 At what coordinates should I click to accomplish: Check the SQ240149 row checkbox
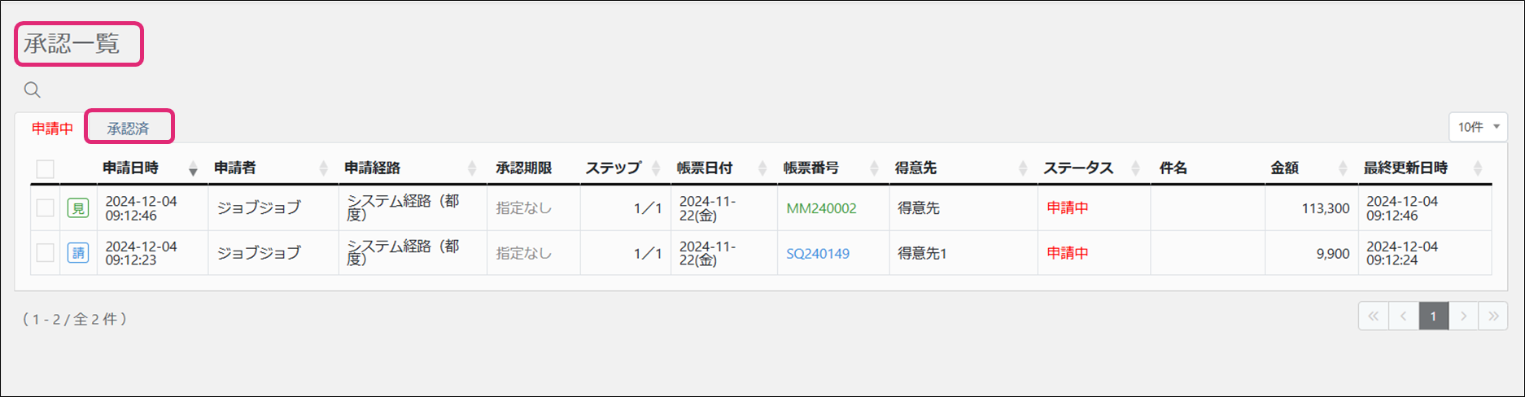coord(46,253)
